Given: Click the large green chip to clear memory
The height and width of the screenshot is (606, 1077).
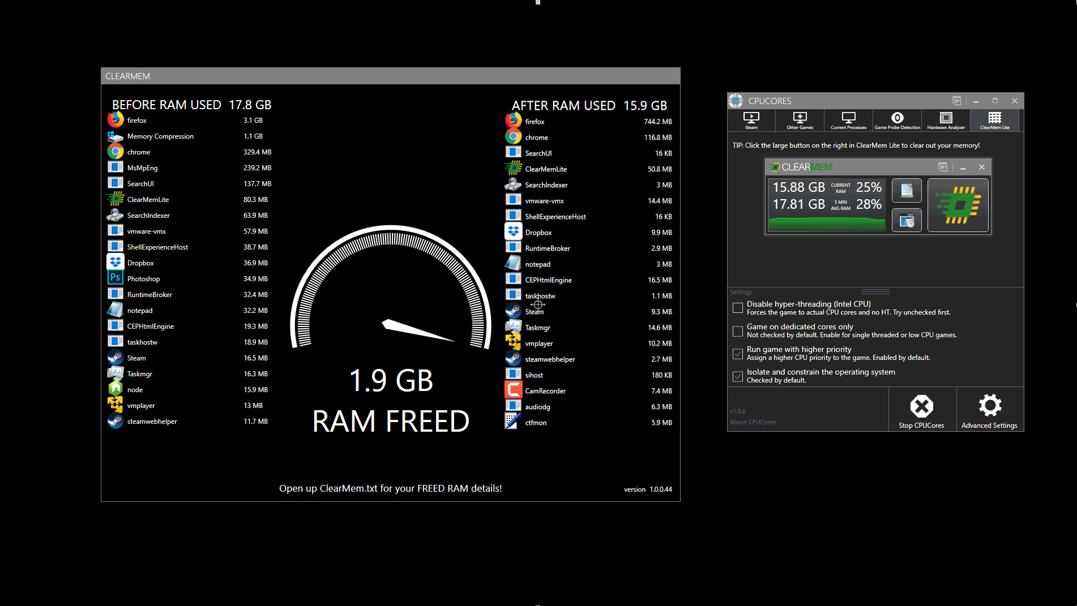Looking at the screenshot, I should click(958, 205).
